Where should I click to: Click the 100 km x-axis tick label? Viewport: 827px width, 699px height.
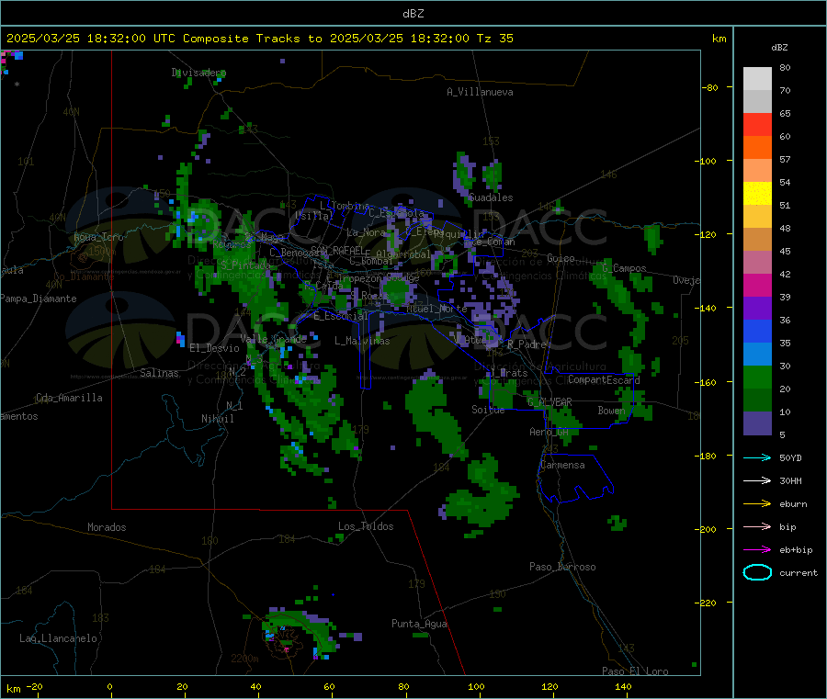(476, 686)
